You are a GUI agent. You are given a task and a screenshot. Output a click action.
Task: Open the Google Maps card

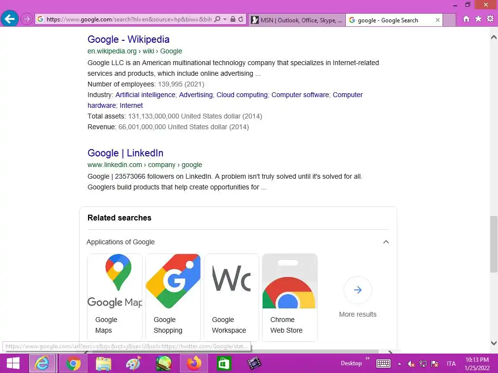115,297
